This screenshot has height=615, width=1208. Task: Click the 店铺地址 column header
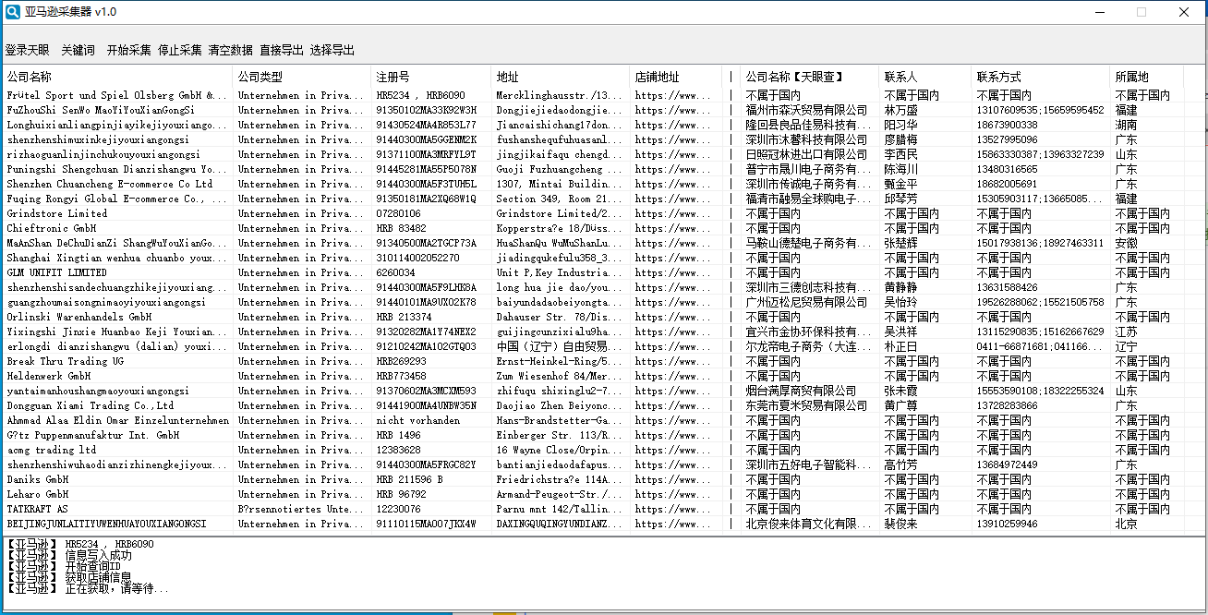676,77
